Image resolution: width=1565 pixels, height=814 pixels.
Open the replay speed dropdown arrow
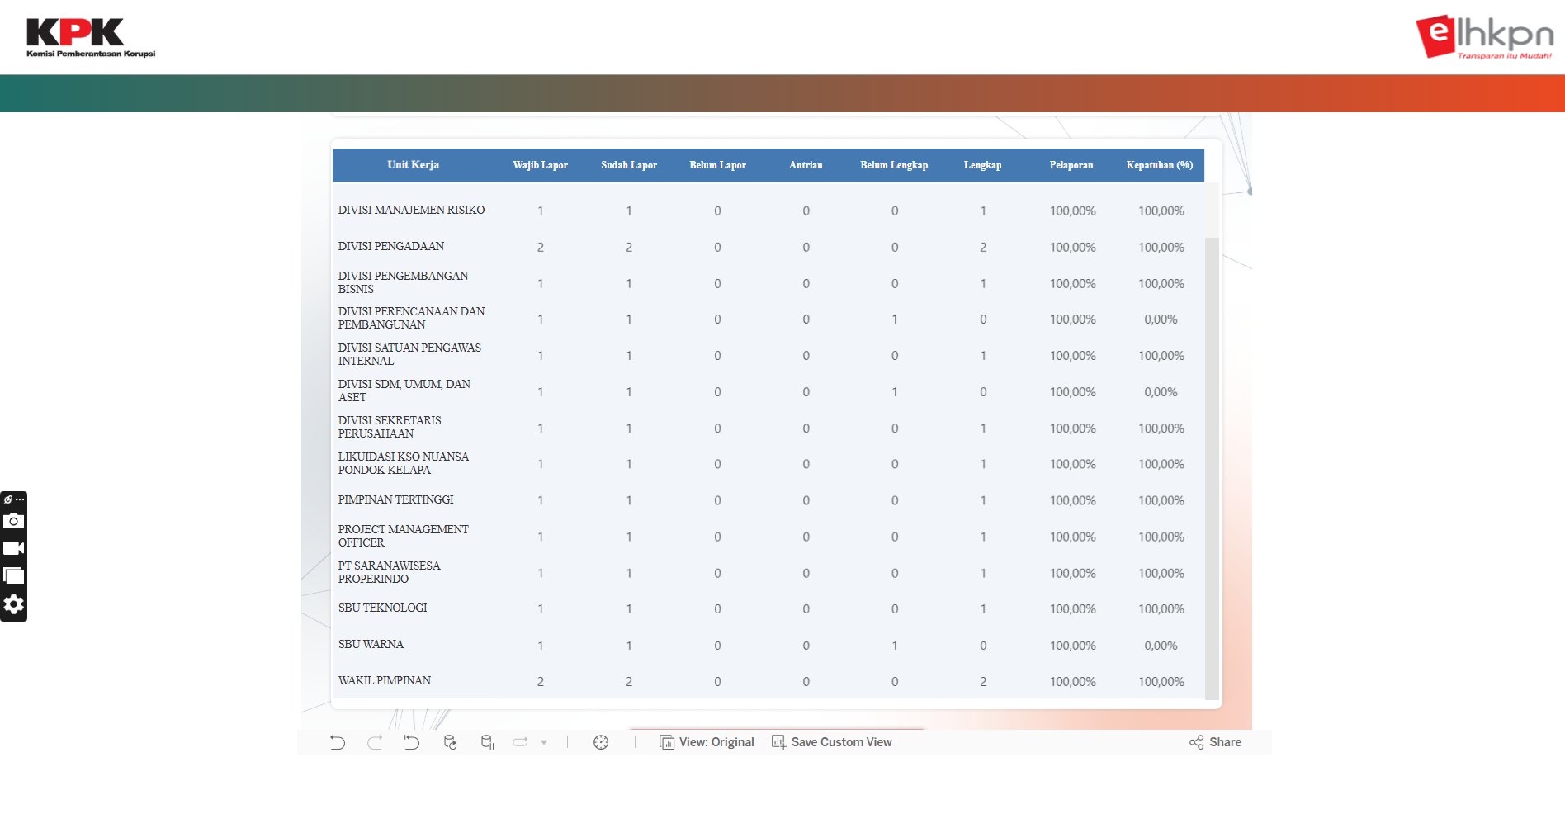544,742
